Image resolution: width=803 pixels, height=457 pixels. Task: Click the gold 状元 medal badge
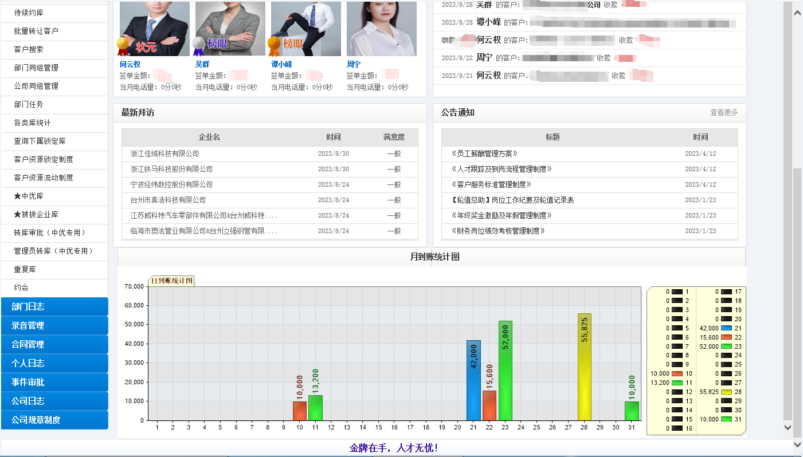pyautogui.click(x=124, y=46)
